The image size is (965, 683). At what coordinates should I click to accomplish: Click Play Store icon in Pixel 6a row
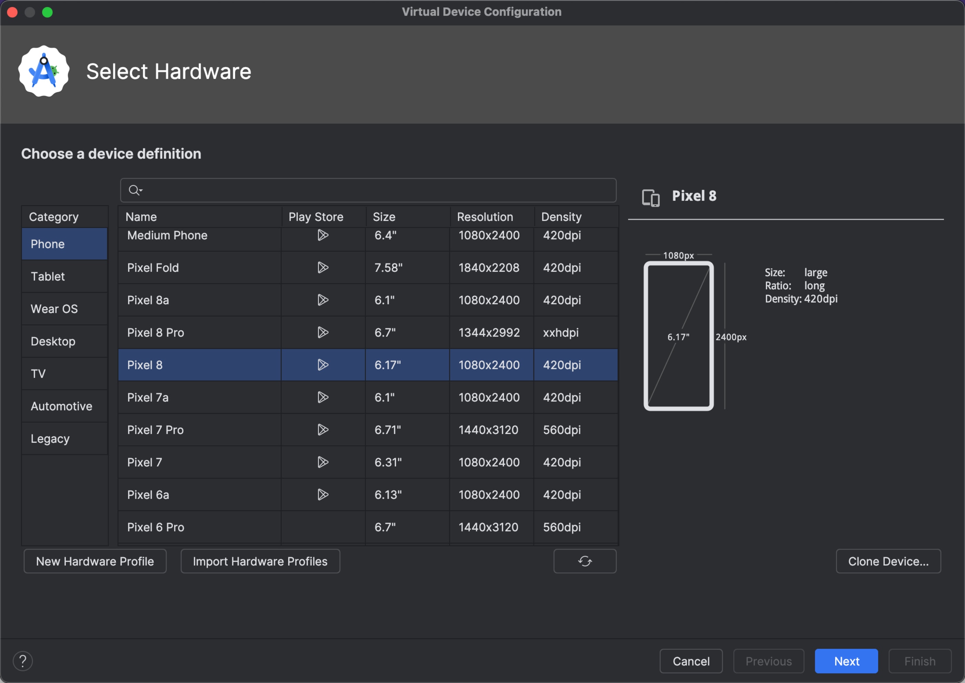[323, 495]
